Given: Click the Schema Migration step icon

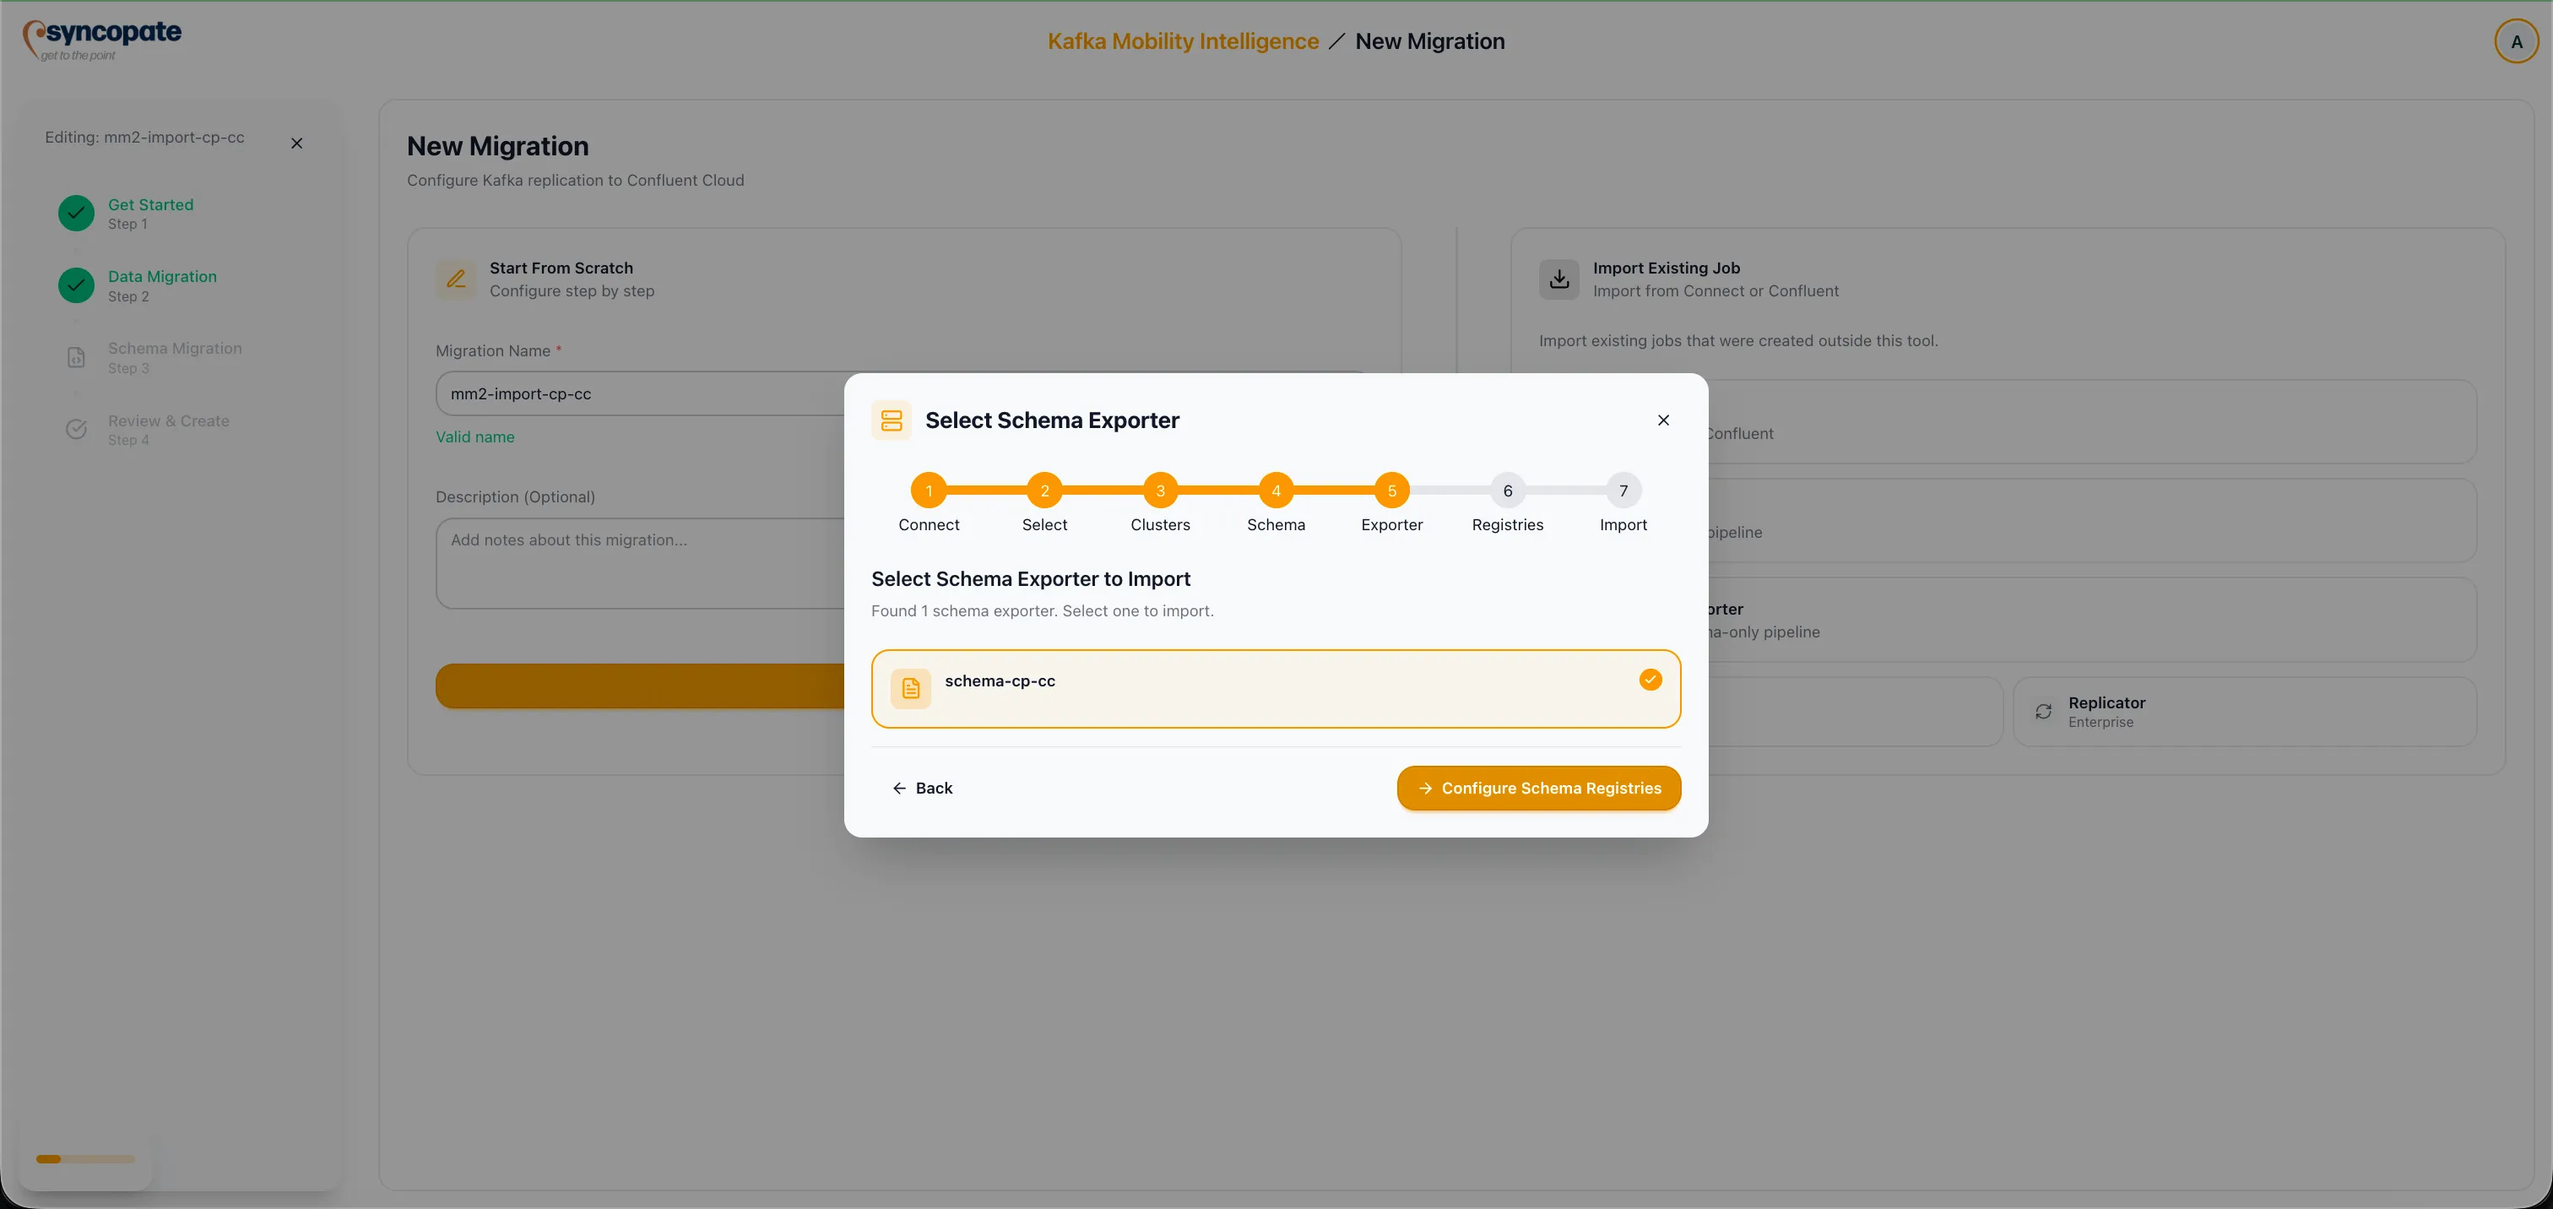Looking at the screenshot, I should [76, 358].
